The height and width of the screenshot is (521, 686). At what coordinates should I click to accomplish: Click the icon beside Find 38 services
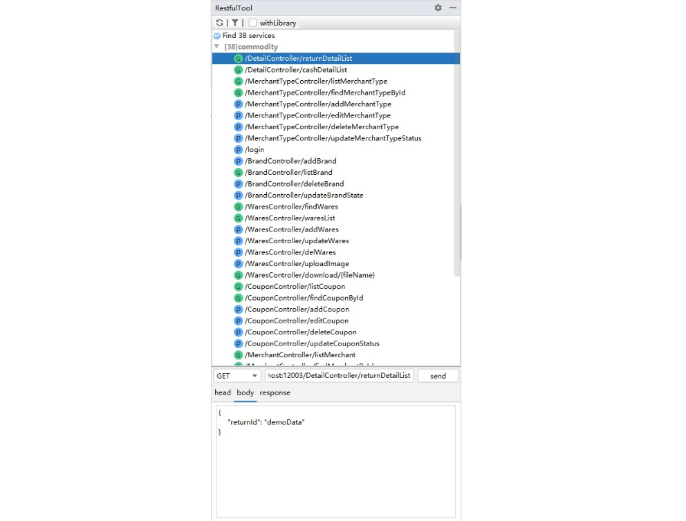[x=216, y=35]
